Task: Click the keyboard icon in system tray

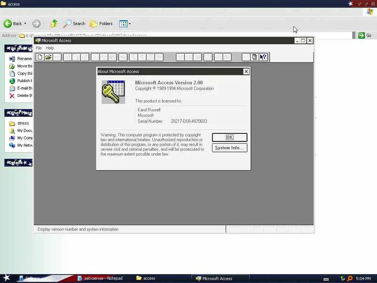Action: 326,279
